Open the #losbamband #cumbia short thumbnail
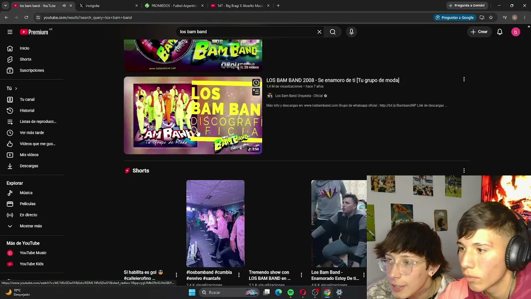The image size is (531, 299). (215, 223)
